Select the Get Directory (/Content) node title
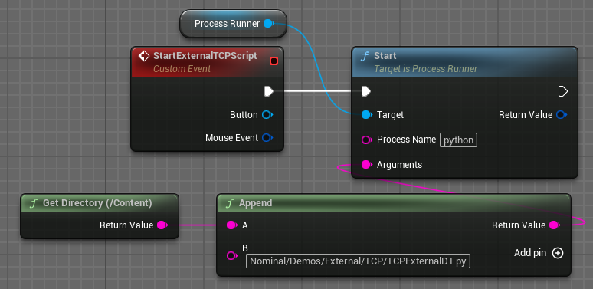This screenshot has height=289, width=593. tap(97, 202)
